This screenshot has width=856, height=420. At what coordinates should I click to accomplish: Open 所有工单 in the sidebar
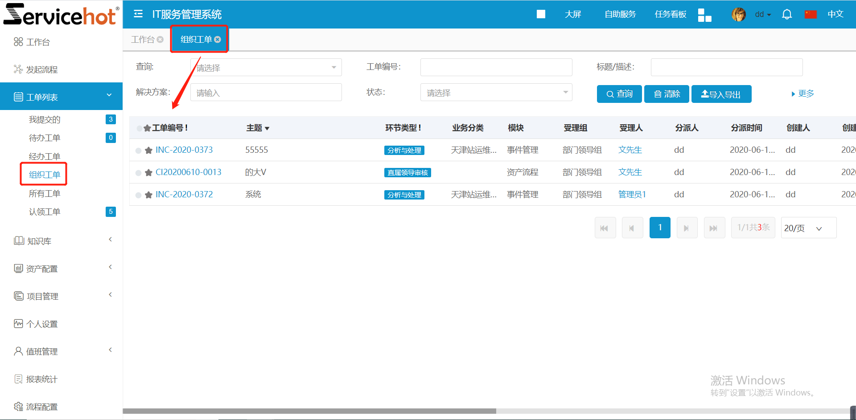click(x=45, y=193)
